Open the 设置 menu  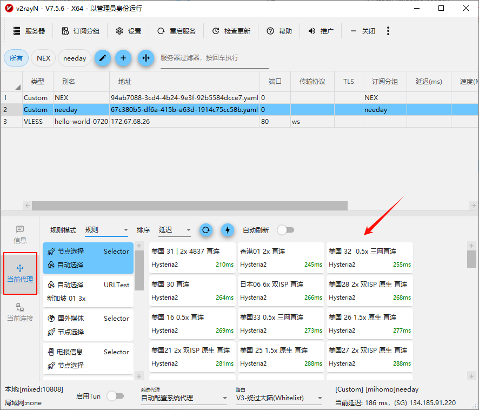click(x=128, y=31)
